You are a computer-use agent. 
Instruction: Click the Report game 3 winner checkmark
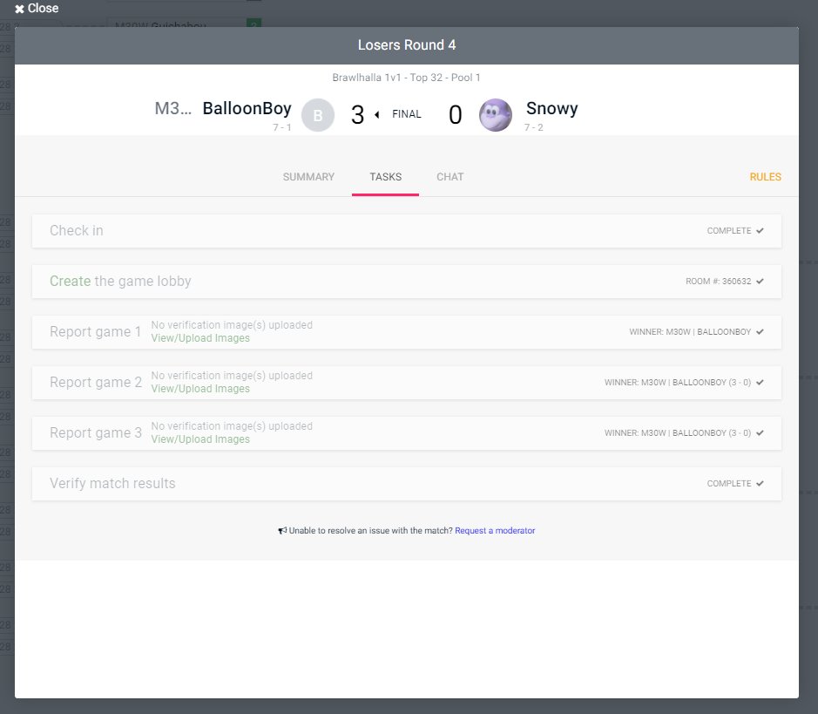point(760,433)
